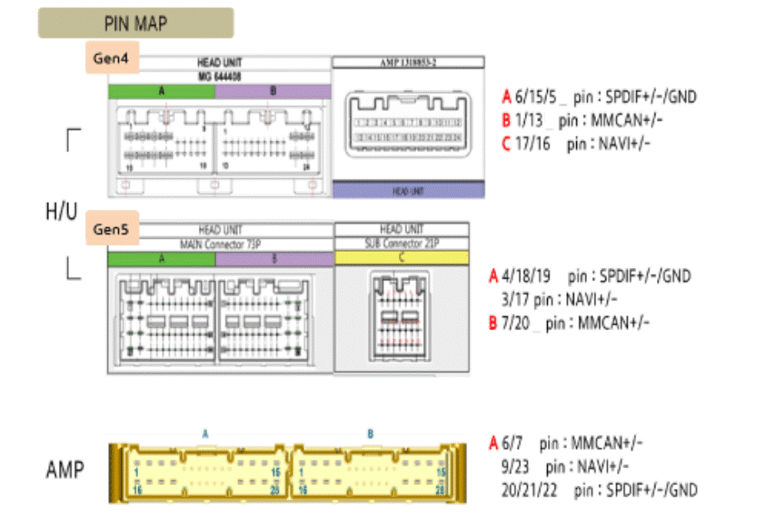Select the Gen5 label tag

tap(112, 229)
